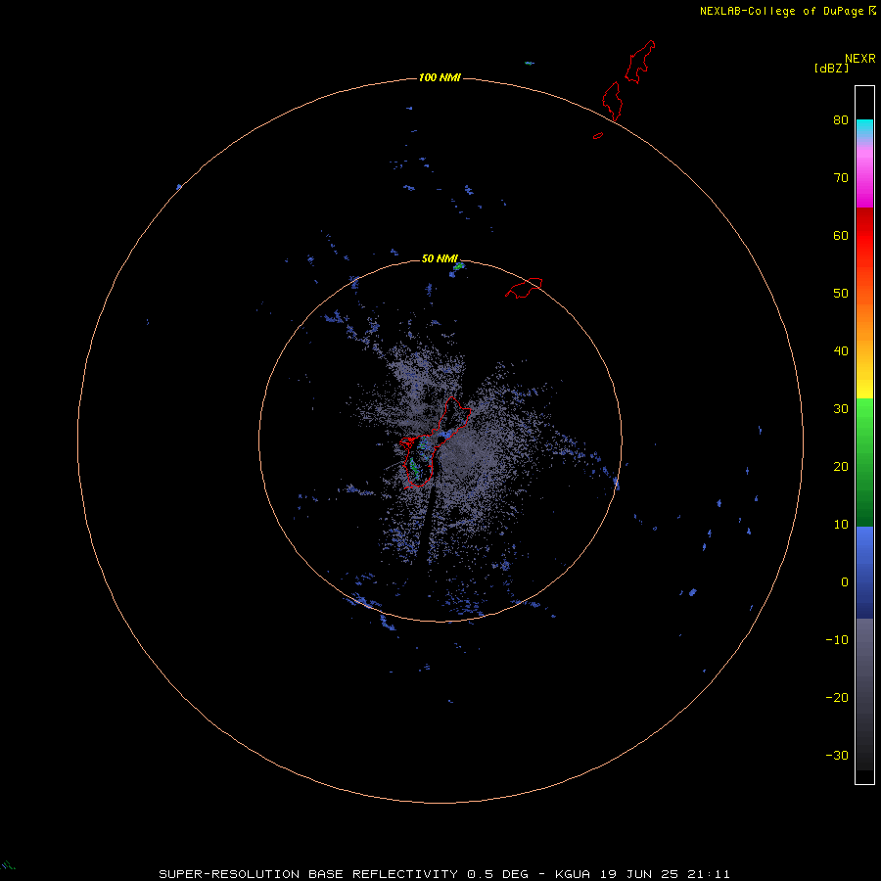Viewport: 881px width, 881px height.
Task: Click the large red Guam island outline
Action: (x=435, y=442)
